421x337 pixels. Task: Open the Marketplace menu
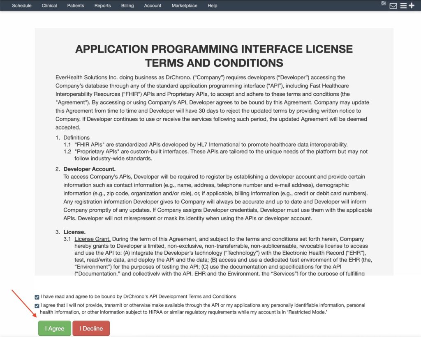click(185, 5)
